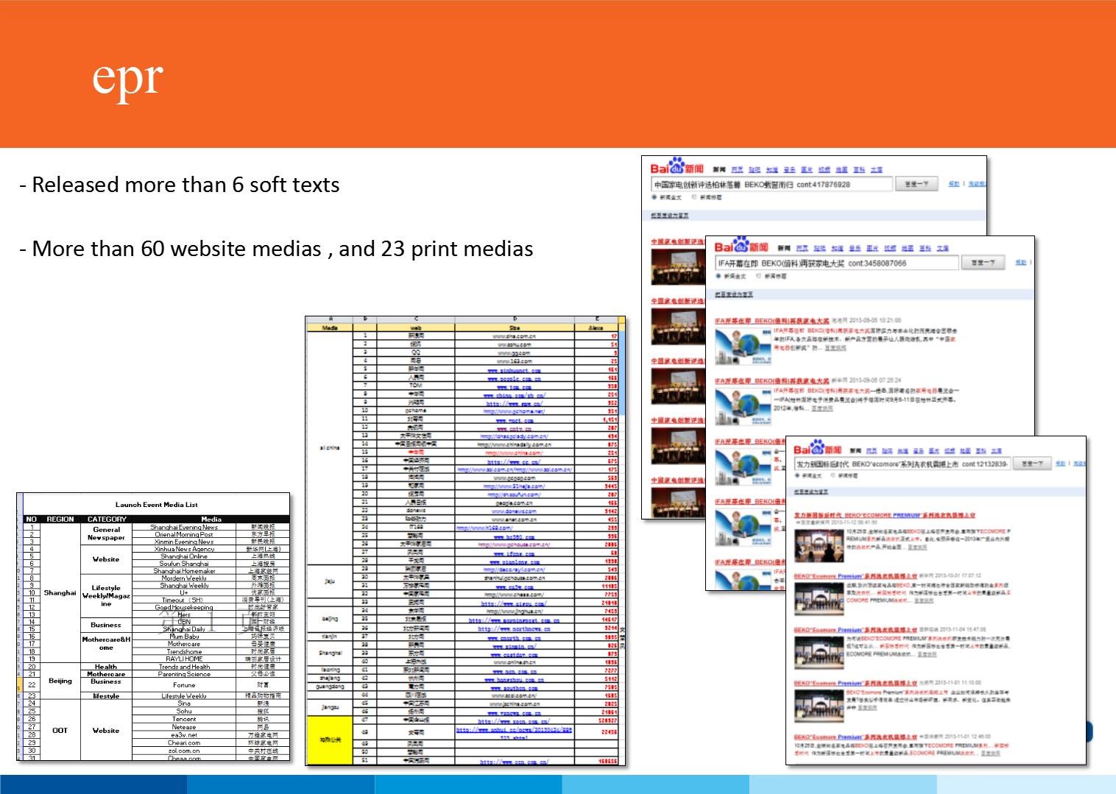Click the 'Parenting Science' cell
The width and height of the screenshot is (1116, 794).
pos(184,673)
